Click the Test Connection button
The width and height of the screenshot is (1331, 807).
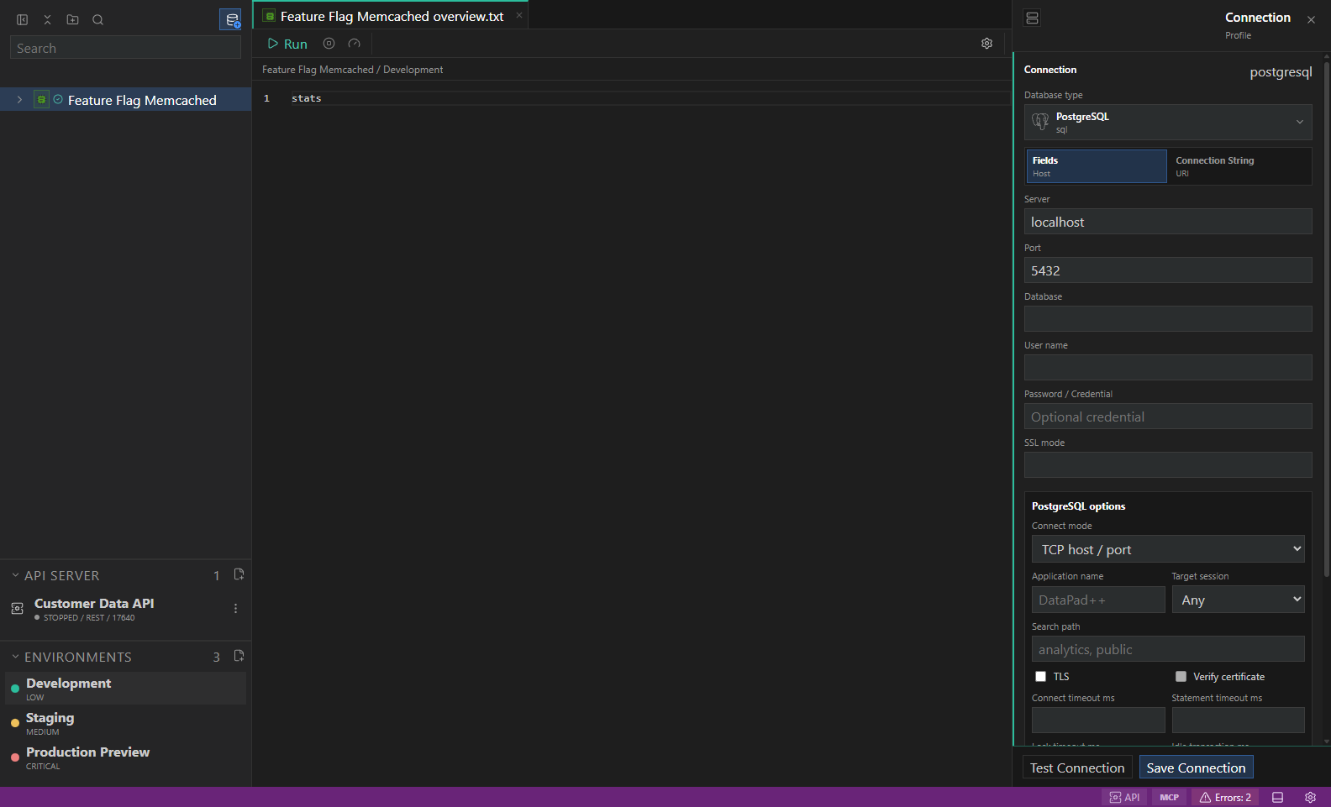pyautogui.click(x=1077, y=768)
